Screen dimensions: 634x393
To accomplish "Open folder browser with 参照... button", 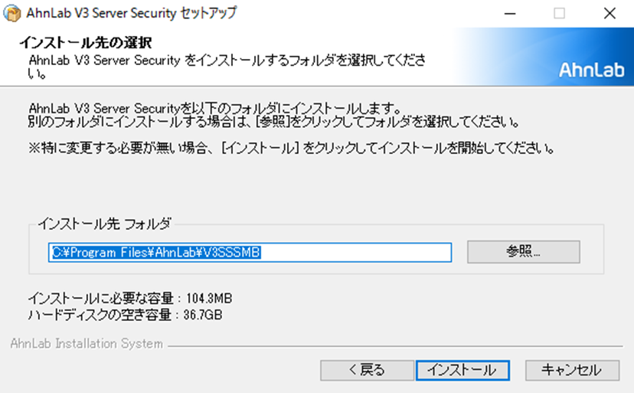I will 524,252.
